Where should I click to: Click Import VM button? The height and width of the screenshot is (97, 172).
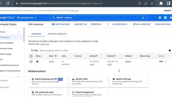coord(81,24)
